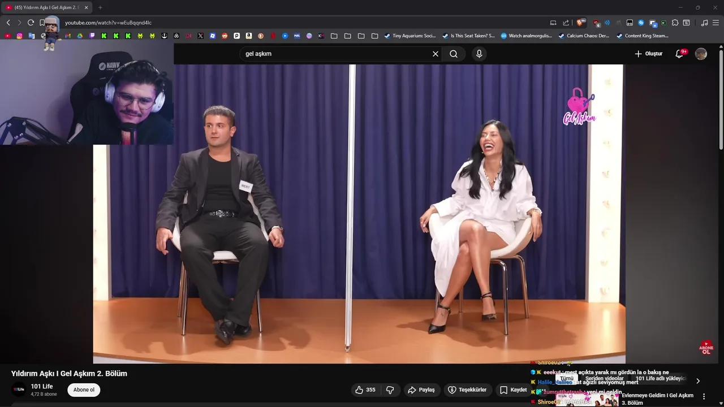This screenshot has height=407, width=724.
Task: Open the DuckDuckGo bookmark icon
Action: tap(261, 36)
